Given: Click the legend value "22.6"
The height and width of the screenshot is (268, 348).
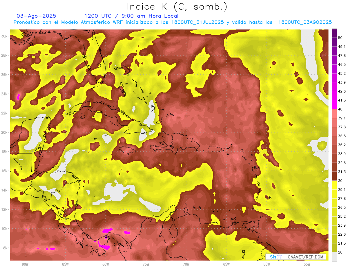Looking at the screenshot, I should coord(342,234).
